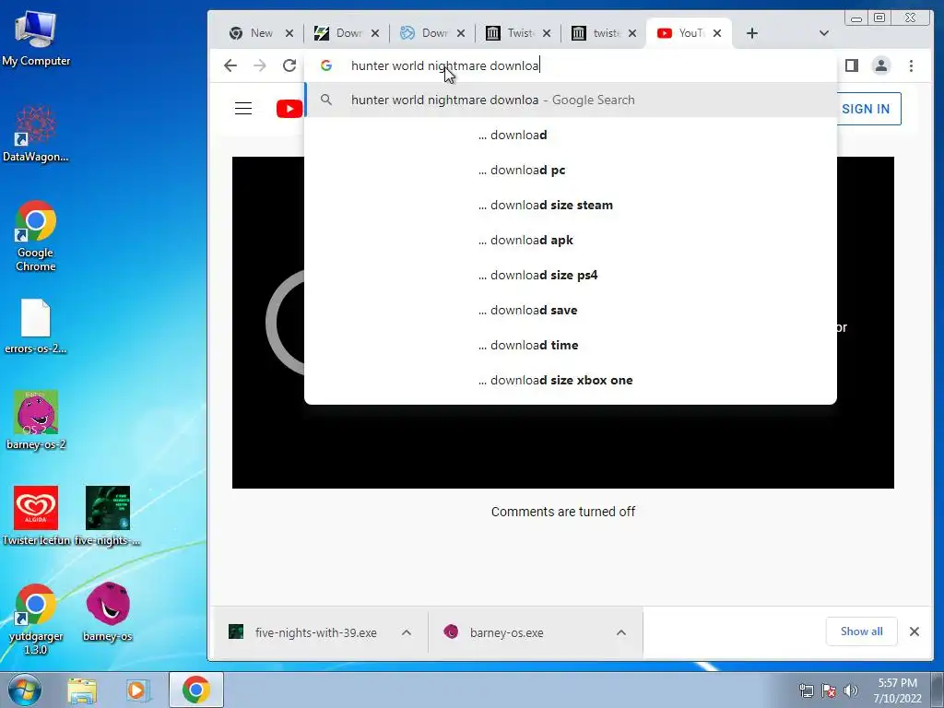Image resolution: width=944 pixels, height=708 pixels.
Task: Select Google Chrome desktop shortcut
Action: click(36, 236)
